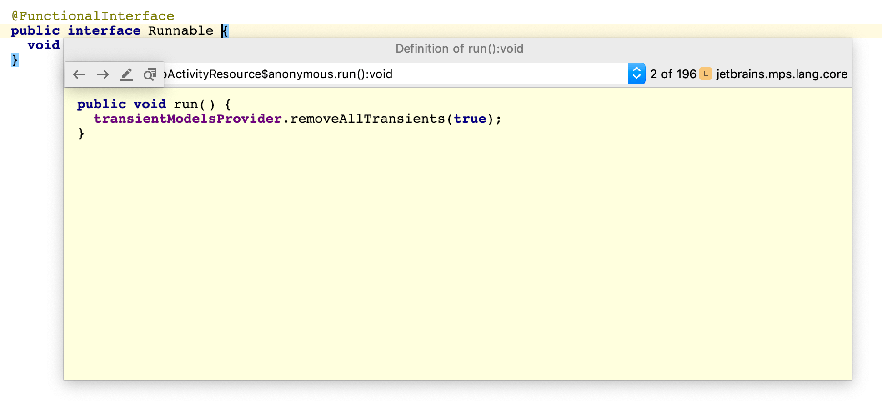Click transientModelsProvider in the popup code

[x=187, y=119]
